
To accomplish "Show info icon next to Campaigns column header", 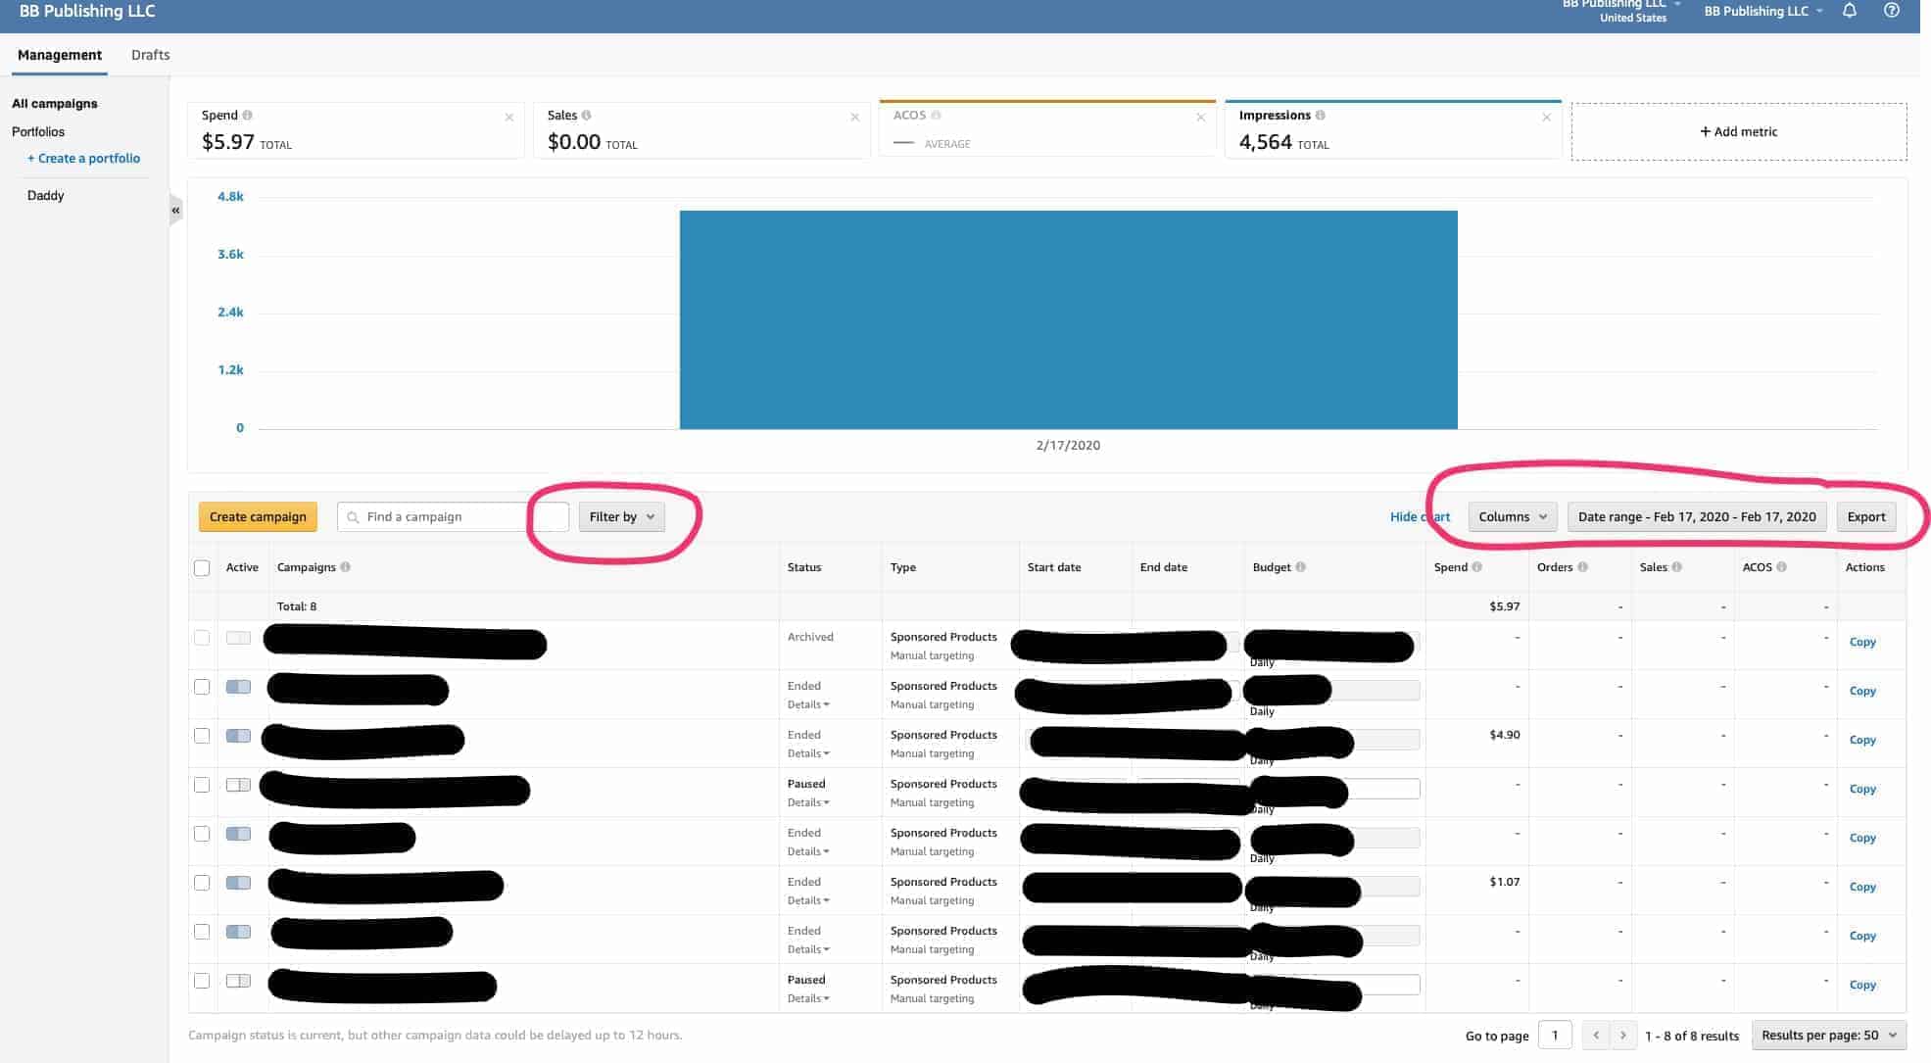I will 345,567.
